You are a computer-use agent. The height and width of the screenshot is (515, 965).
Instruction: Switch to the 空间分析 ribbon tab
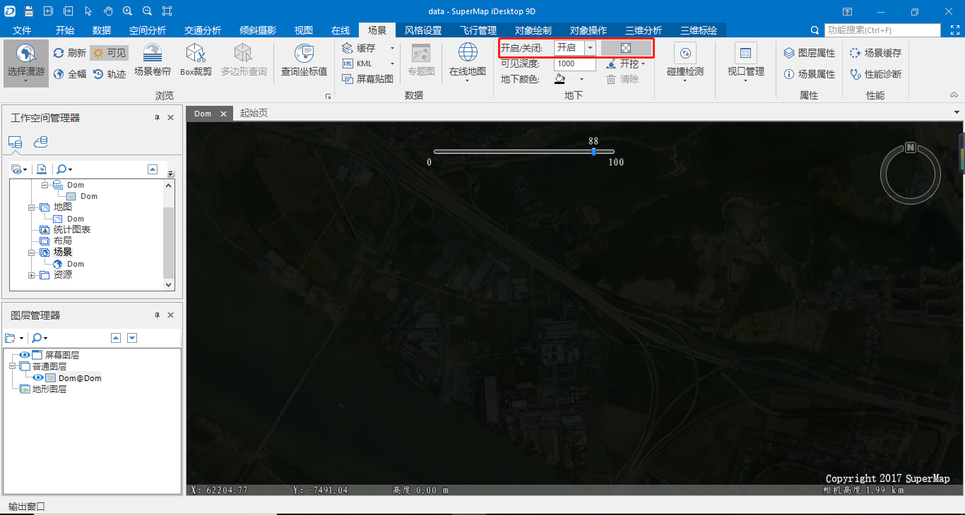tap(148, 30)
